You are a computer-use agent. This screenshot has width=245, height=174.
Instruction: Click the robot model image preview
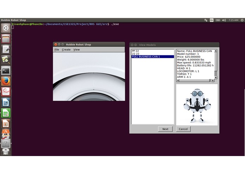pyautogui.click(x=197, y=105)
